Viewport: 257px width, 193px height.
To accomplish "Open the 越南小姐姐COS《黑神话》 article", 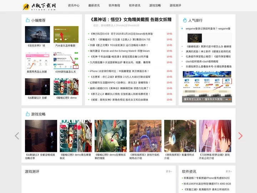I will pos(120,88).
